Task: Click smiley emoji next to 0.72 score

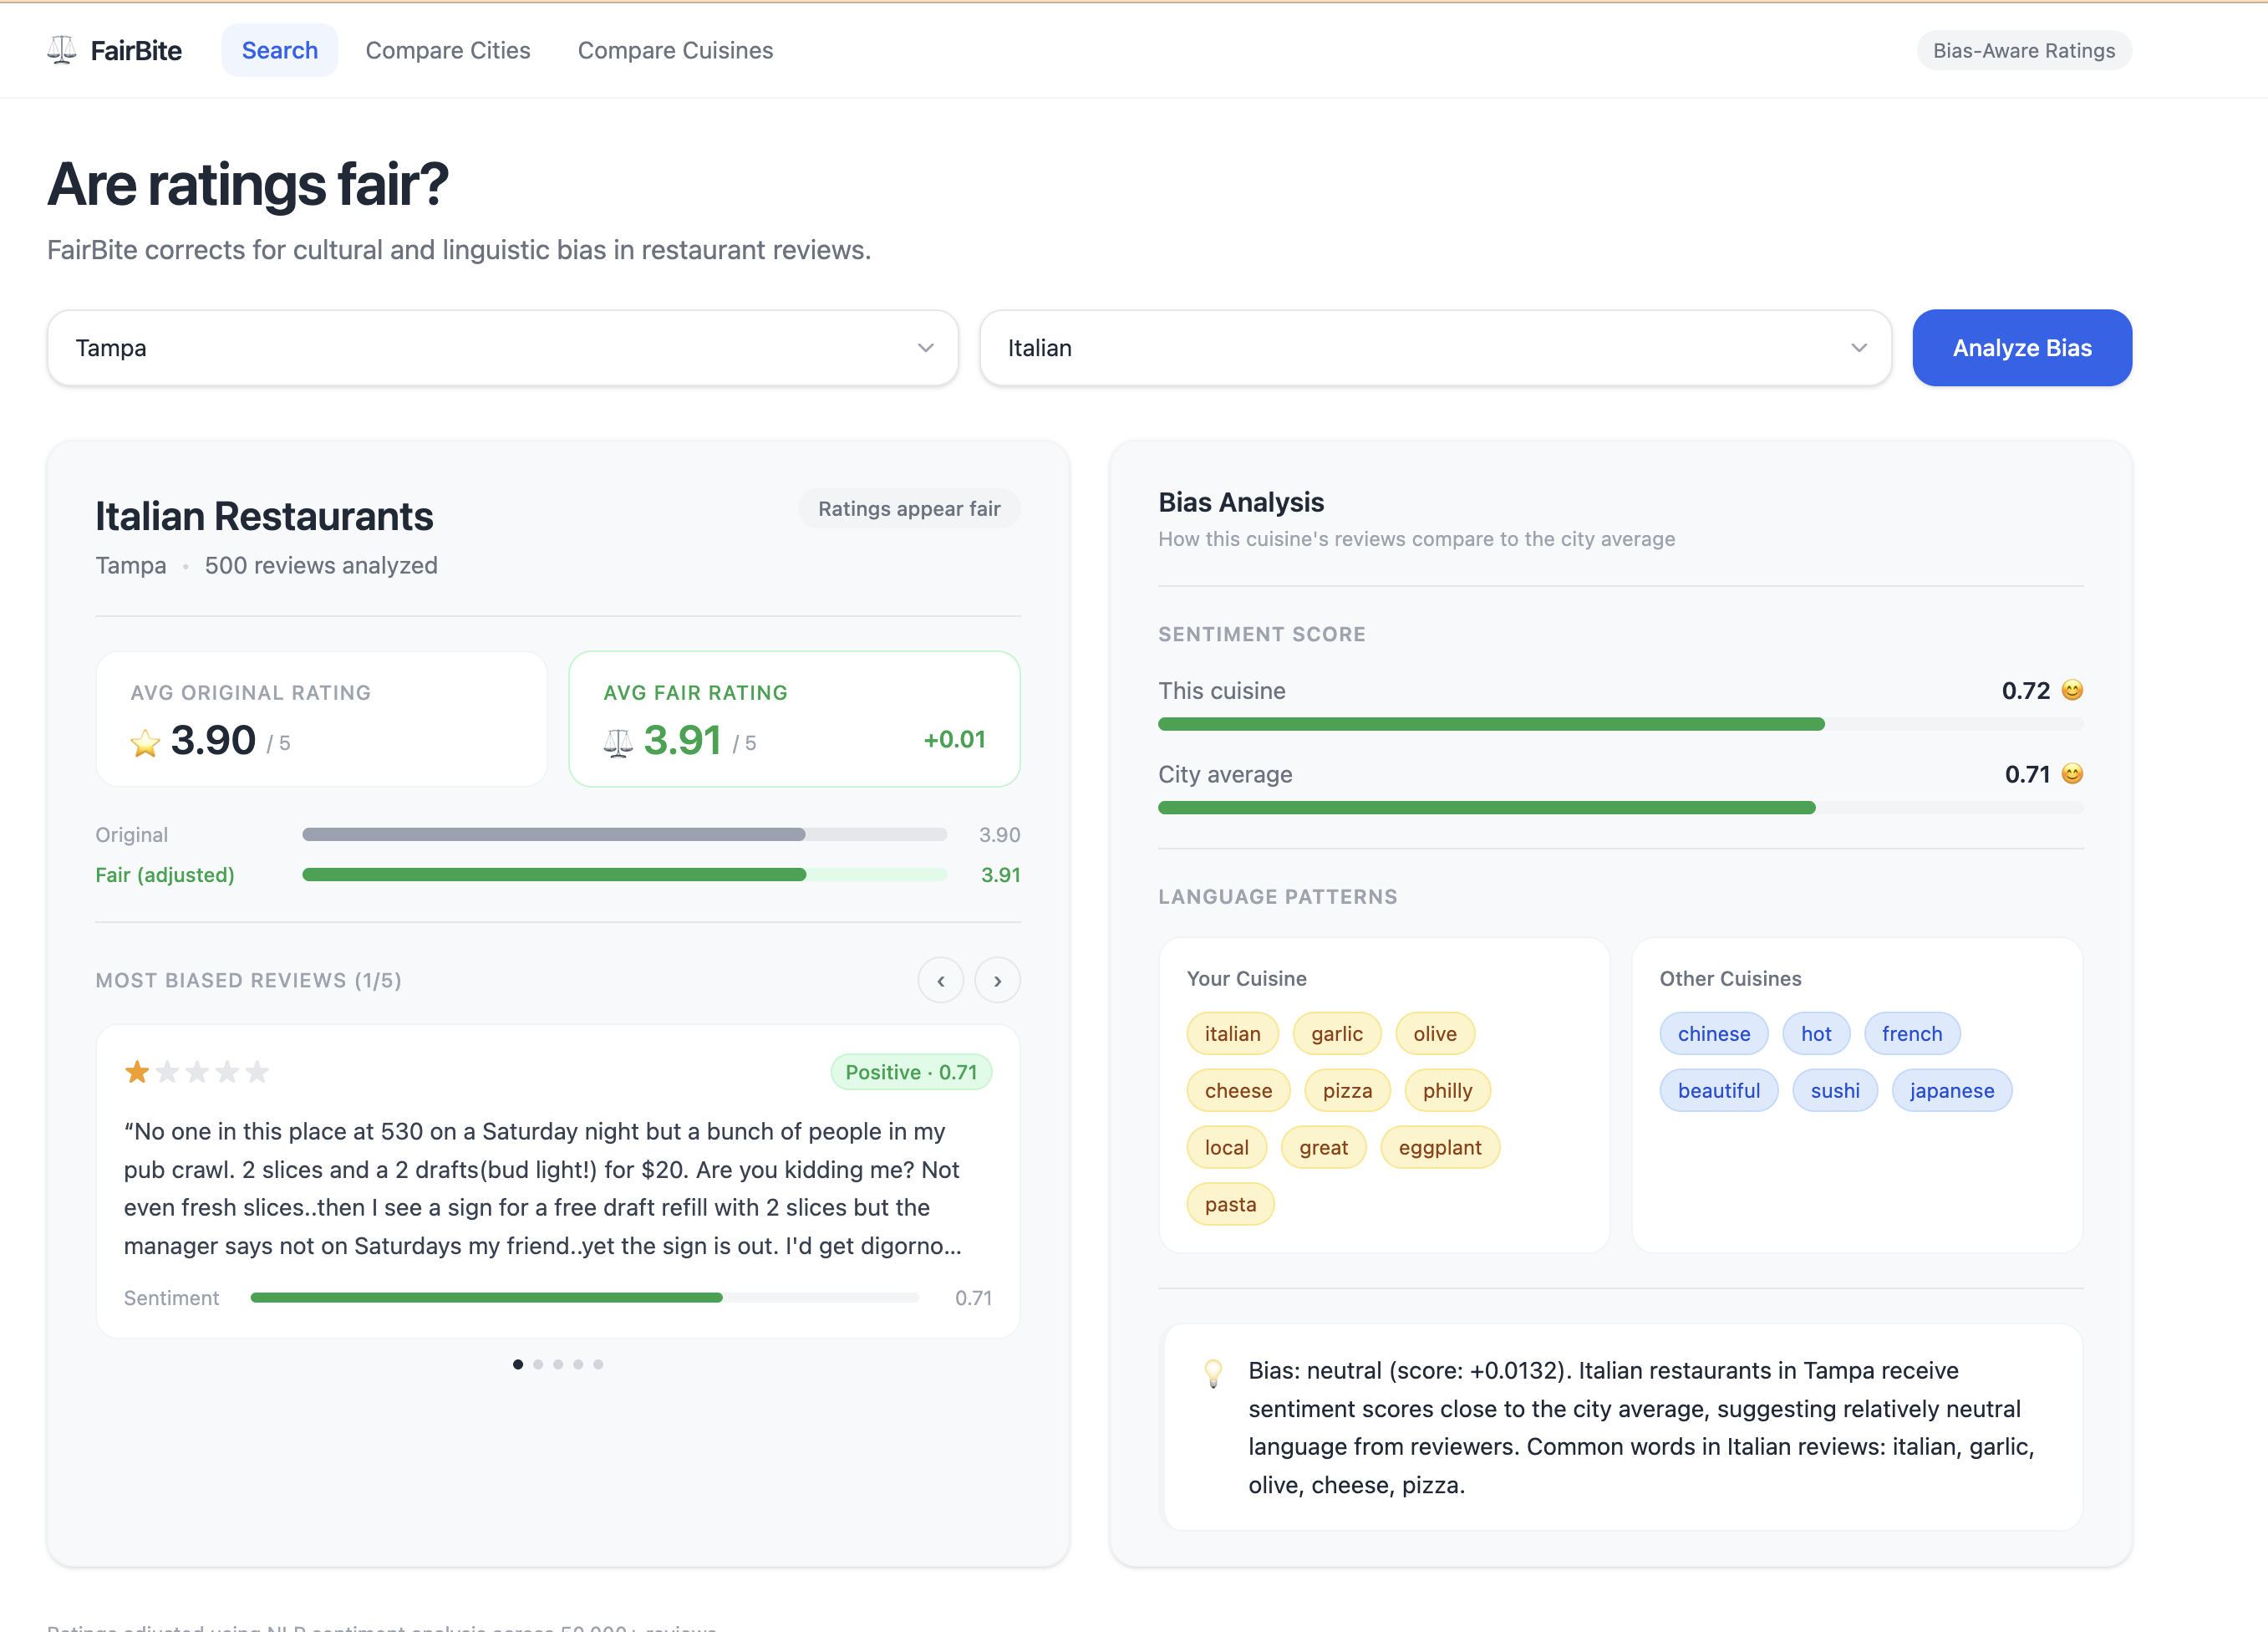Action: (2072, 691)
